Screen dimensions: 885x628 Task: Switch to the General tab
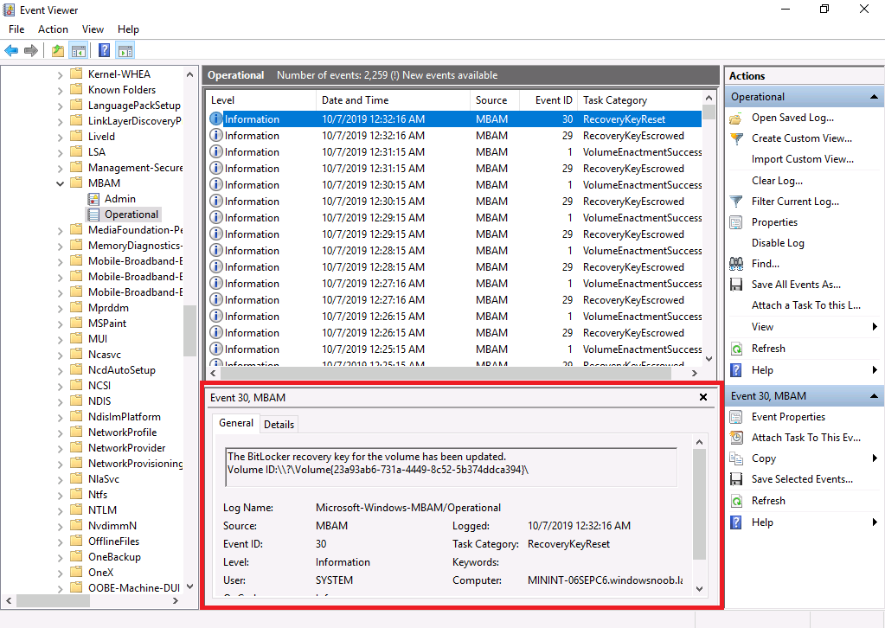(x=236, y=423)
